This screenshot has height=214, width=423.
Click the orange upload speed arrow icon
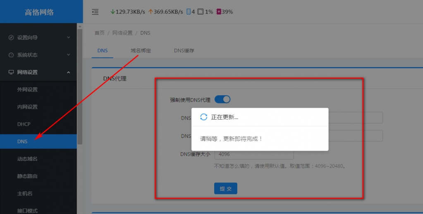pyautogui.click(x=151, y=12)
